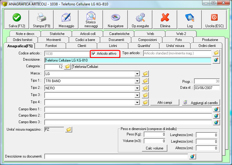This screenshot has height=165, width=232.
Task: Click globe icon beside Campo libero 3
Action: pos(216,122)
